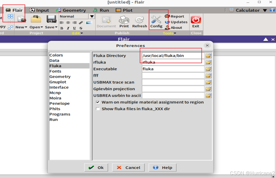Viewport: 276px width, 178px height.
Task: Browse file for Executable
Action: pos(208,69)
